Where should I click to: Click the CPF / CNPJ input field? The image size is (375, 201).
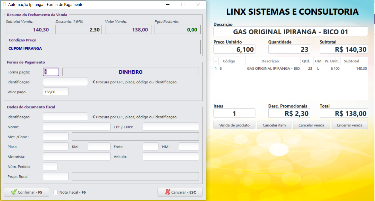(x=171, y=127)
